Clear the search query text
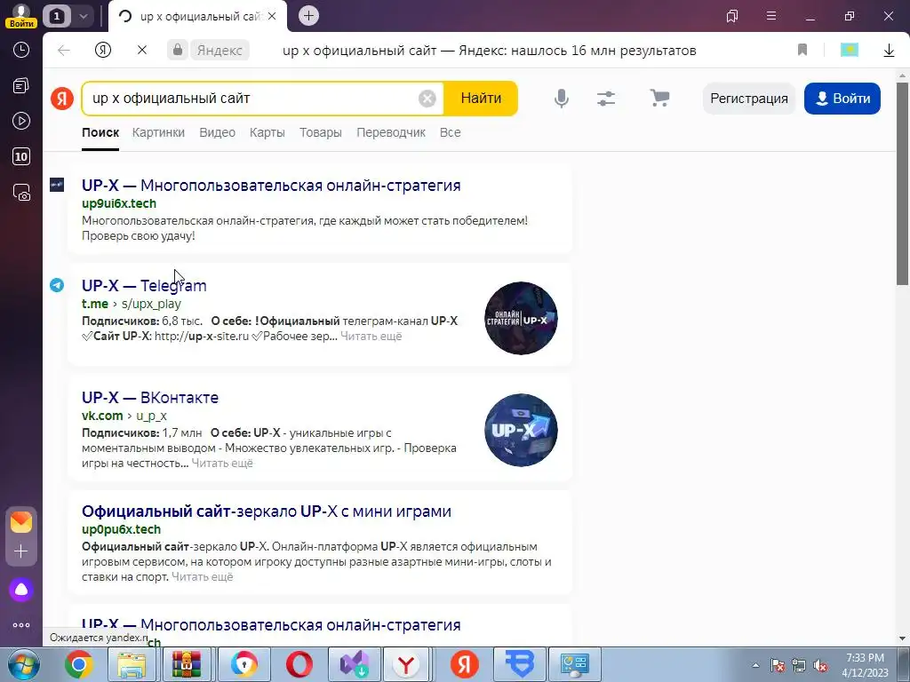Screen dimensions: 910x682 pyautogui.click(x=427, y=99)
